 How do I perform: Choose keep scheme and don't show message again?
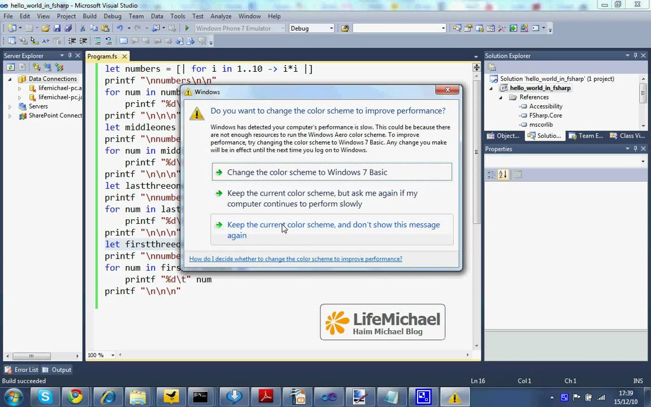(332, 230)
